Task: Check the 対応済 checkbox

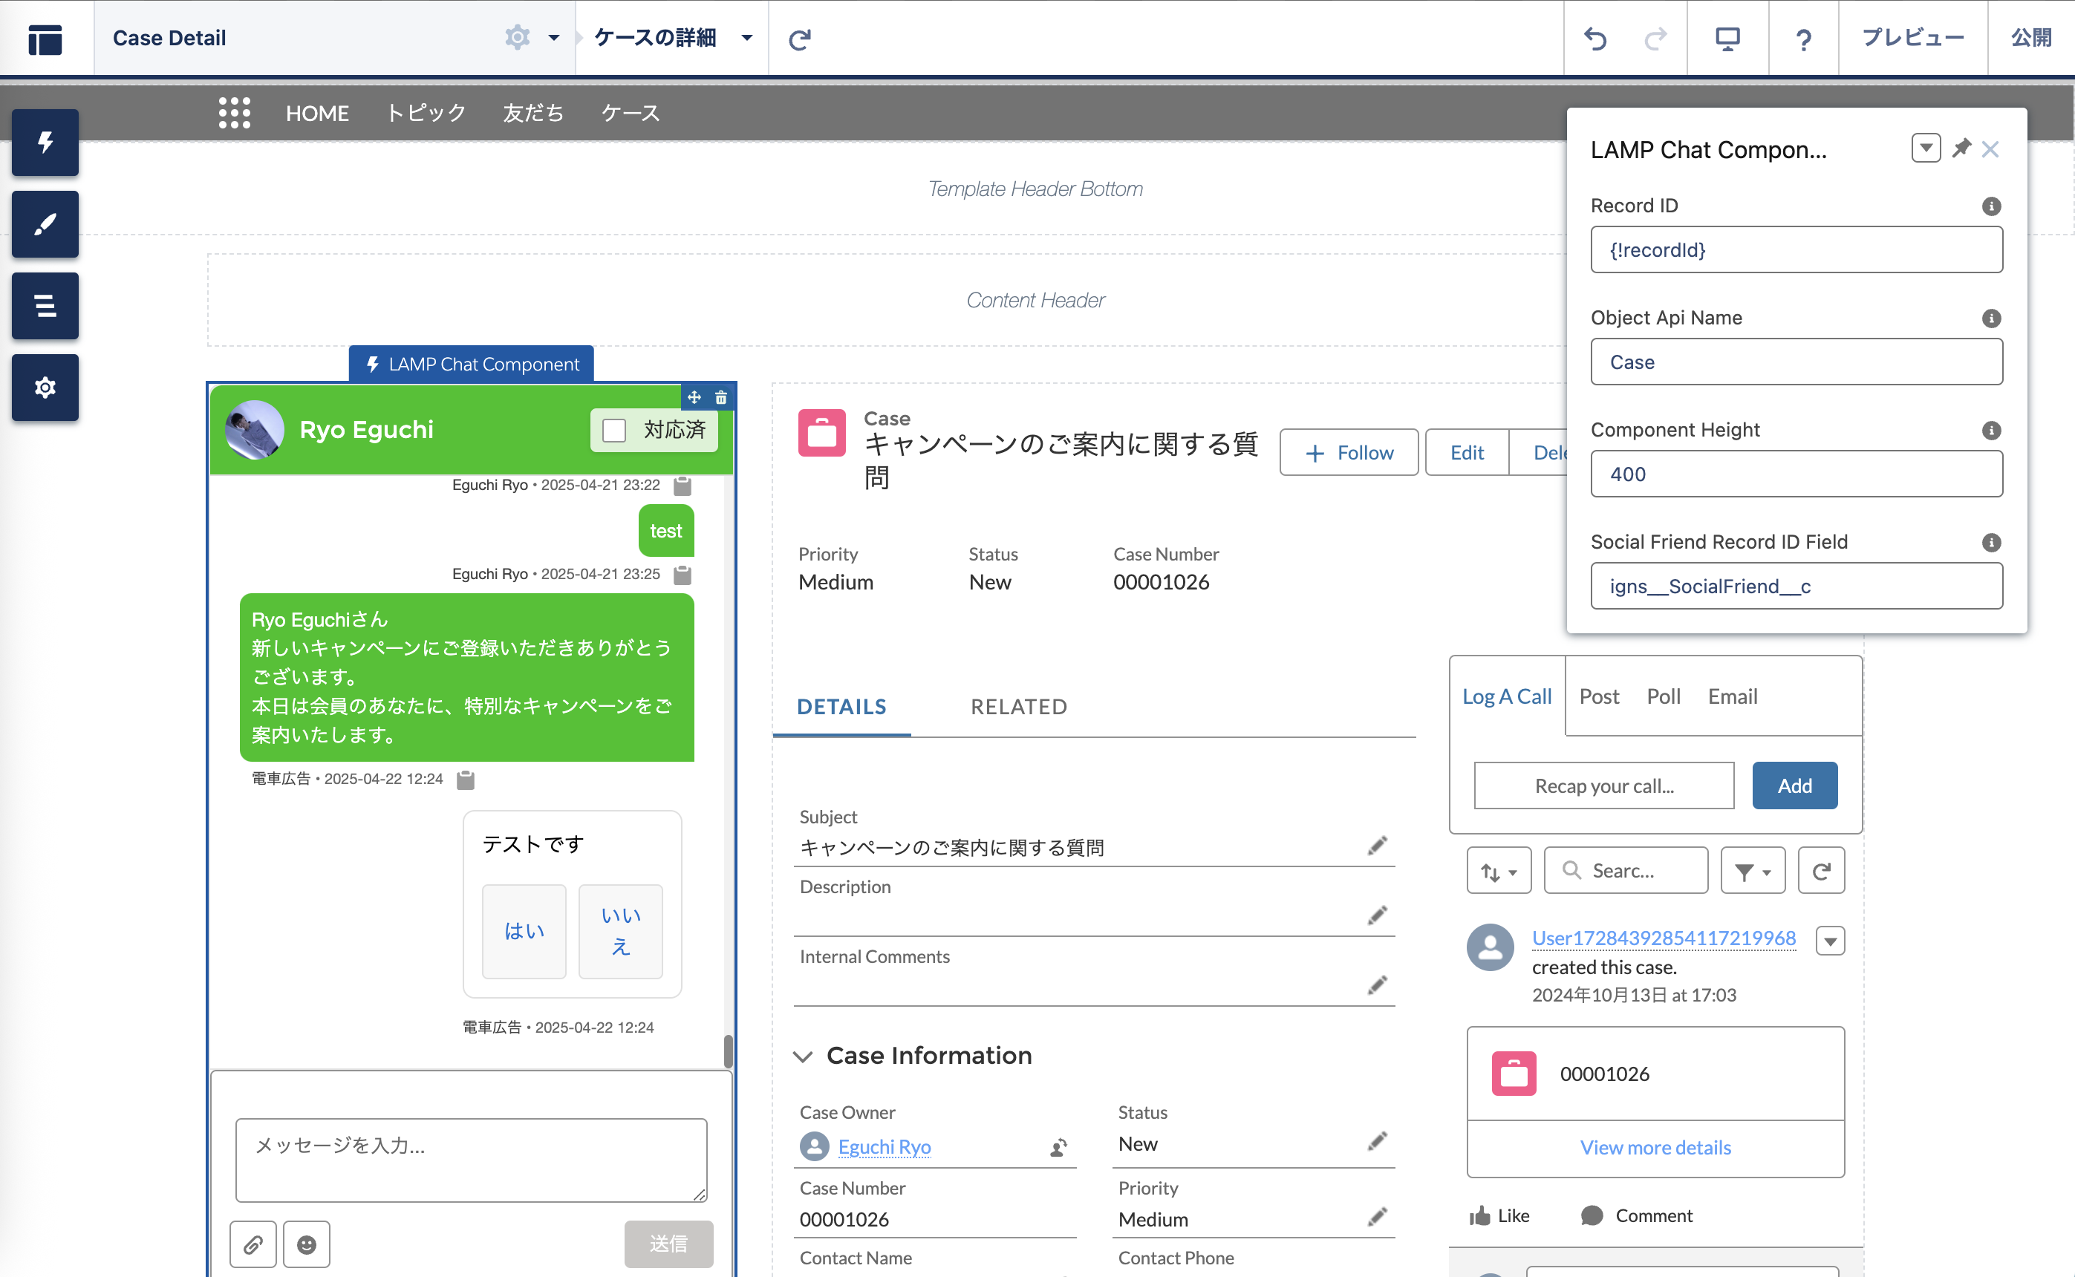Action: [x=614, y=430]
